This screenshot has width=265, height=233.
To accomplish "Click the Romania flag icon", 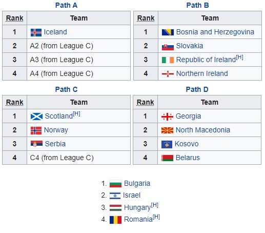I will point(115,220).
